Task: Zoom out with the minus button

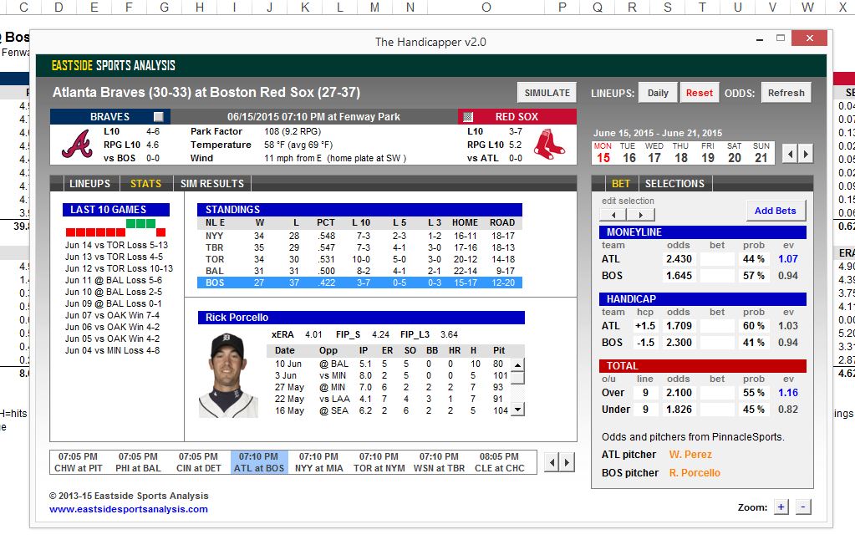Action: click(x=802, y=507)
